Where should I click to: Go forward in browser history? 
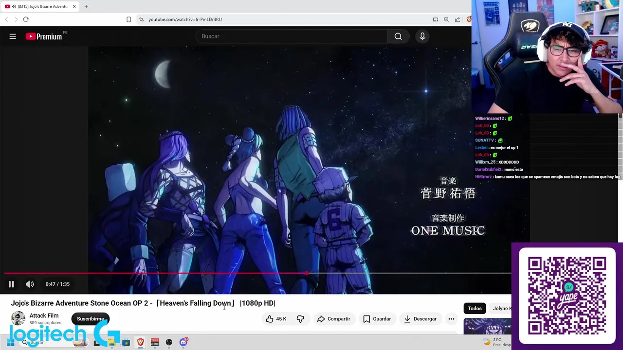click(x=16, y=19)
